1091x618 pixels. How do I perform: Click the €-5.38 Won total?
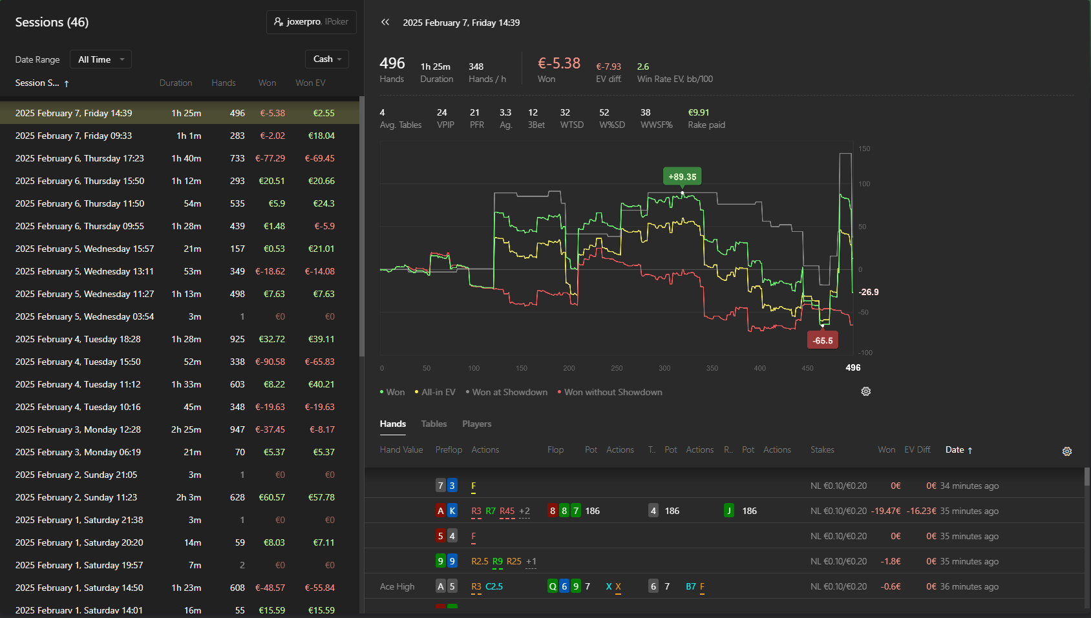point(559,69)
